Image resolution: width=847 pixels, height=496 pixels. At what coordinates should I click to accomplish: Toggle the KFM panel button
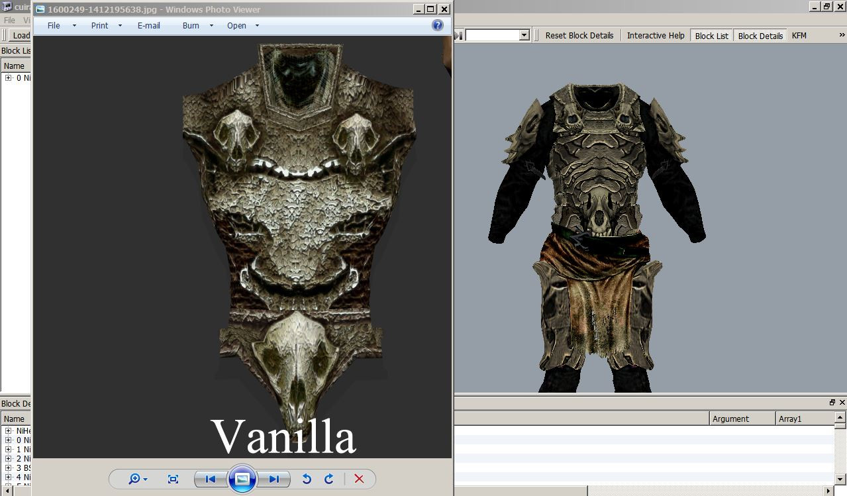799,36
